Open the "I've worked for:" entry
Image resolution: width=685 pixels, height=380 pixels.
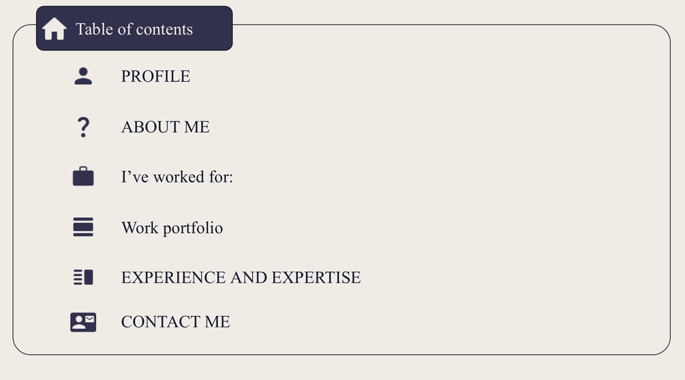(177, 176)
